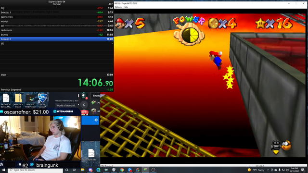Open File Explorer from the taskbar
Screen dimensions: 308x173
(x=82, y=170)
